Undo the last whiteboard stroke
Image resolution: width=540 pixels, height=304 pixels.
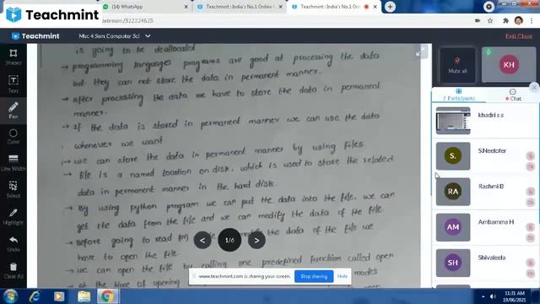[13, 243]
